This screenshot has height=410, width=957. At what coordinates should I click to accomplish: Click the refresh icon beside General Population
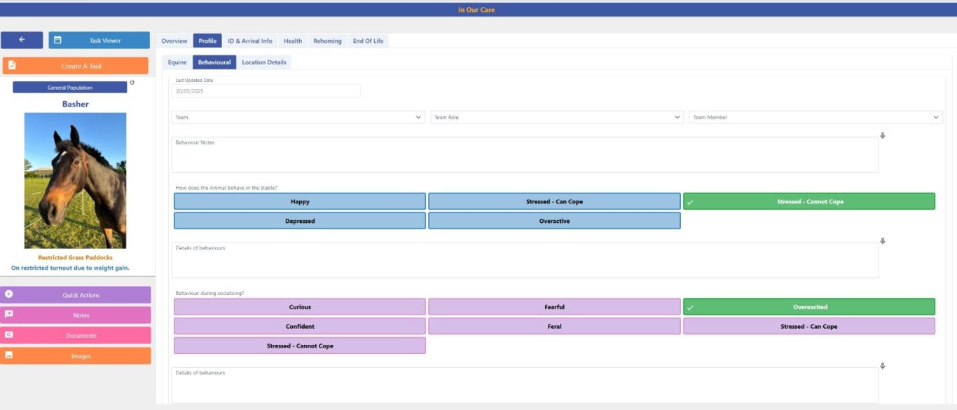click(132, 83)
